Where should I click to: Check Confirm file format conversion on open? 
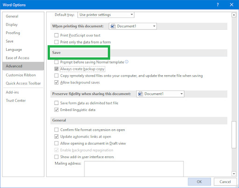point(56,130)
